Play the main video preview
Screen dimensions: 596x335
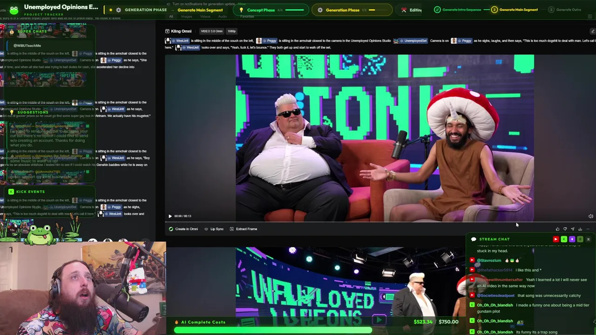click(169, 216)
